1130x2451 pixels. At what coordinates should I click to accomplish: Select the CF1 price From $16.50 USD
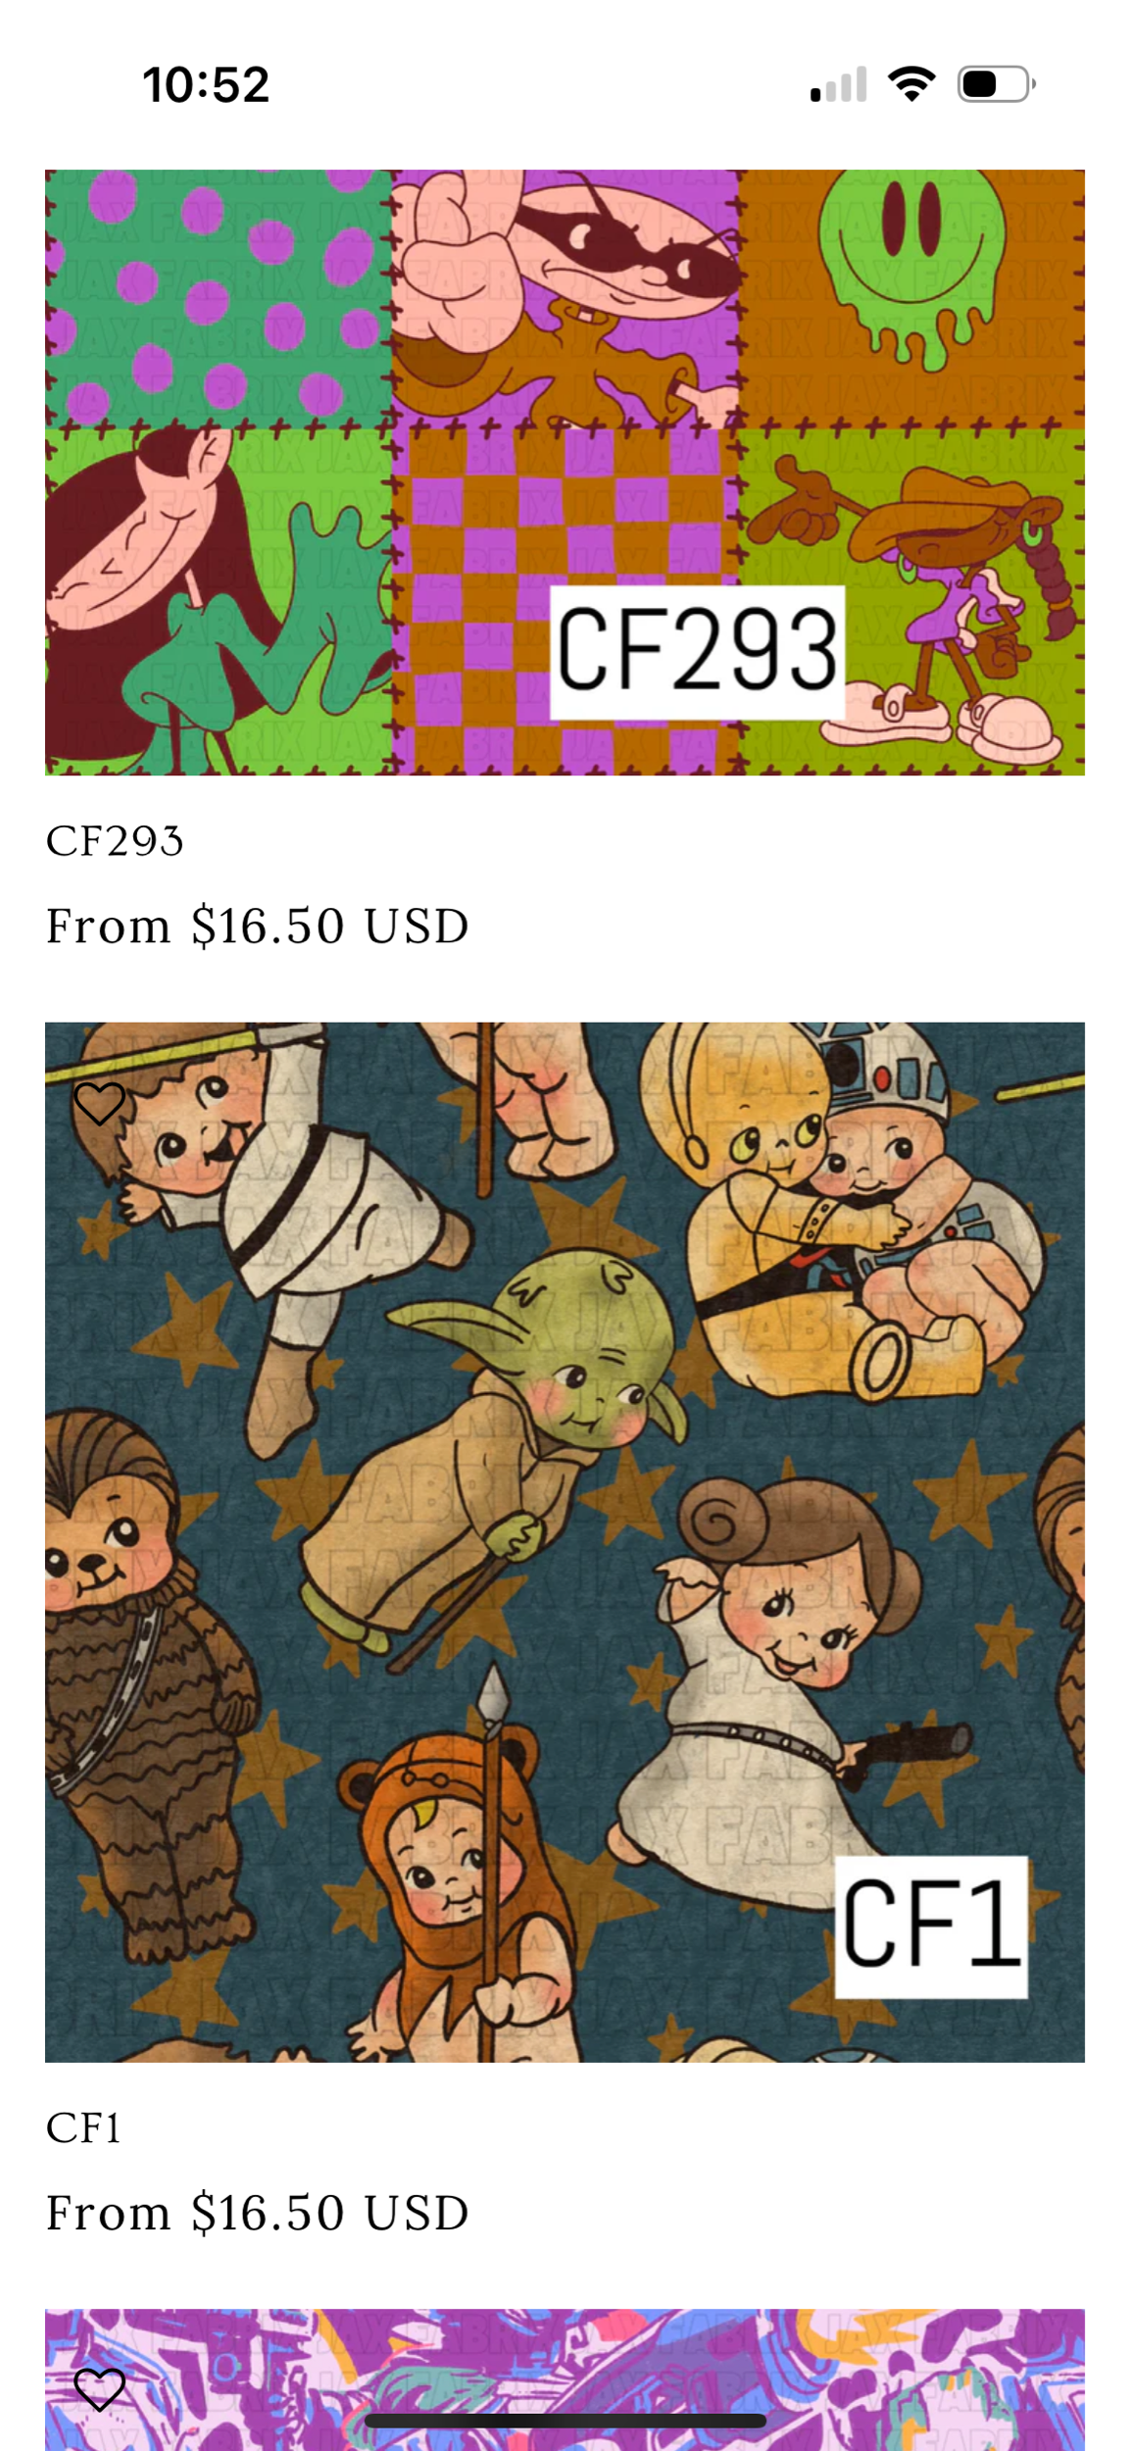point(258,2214)
